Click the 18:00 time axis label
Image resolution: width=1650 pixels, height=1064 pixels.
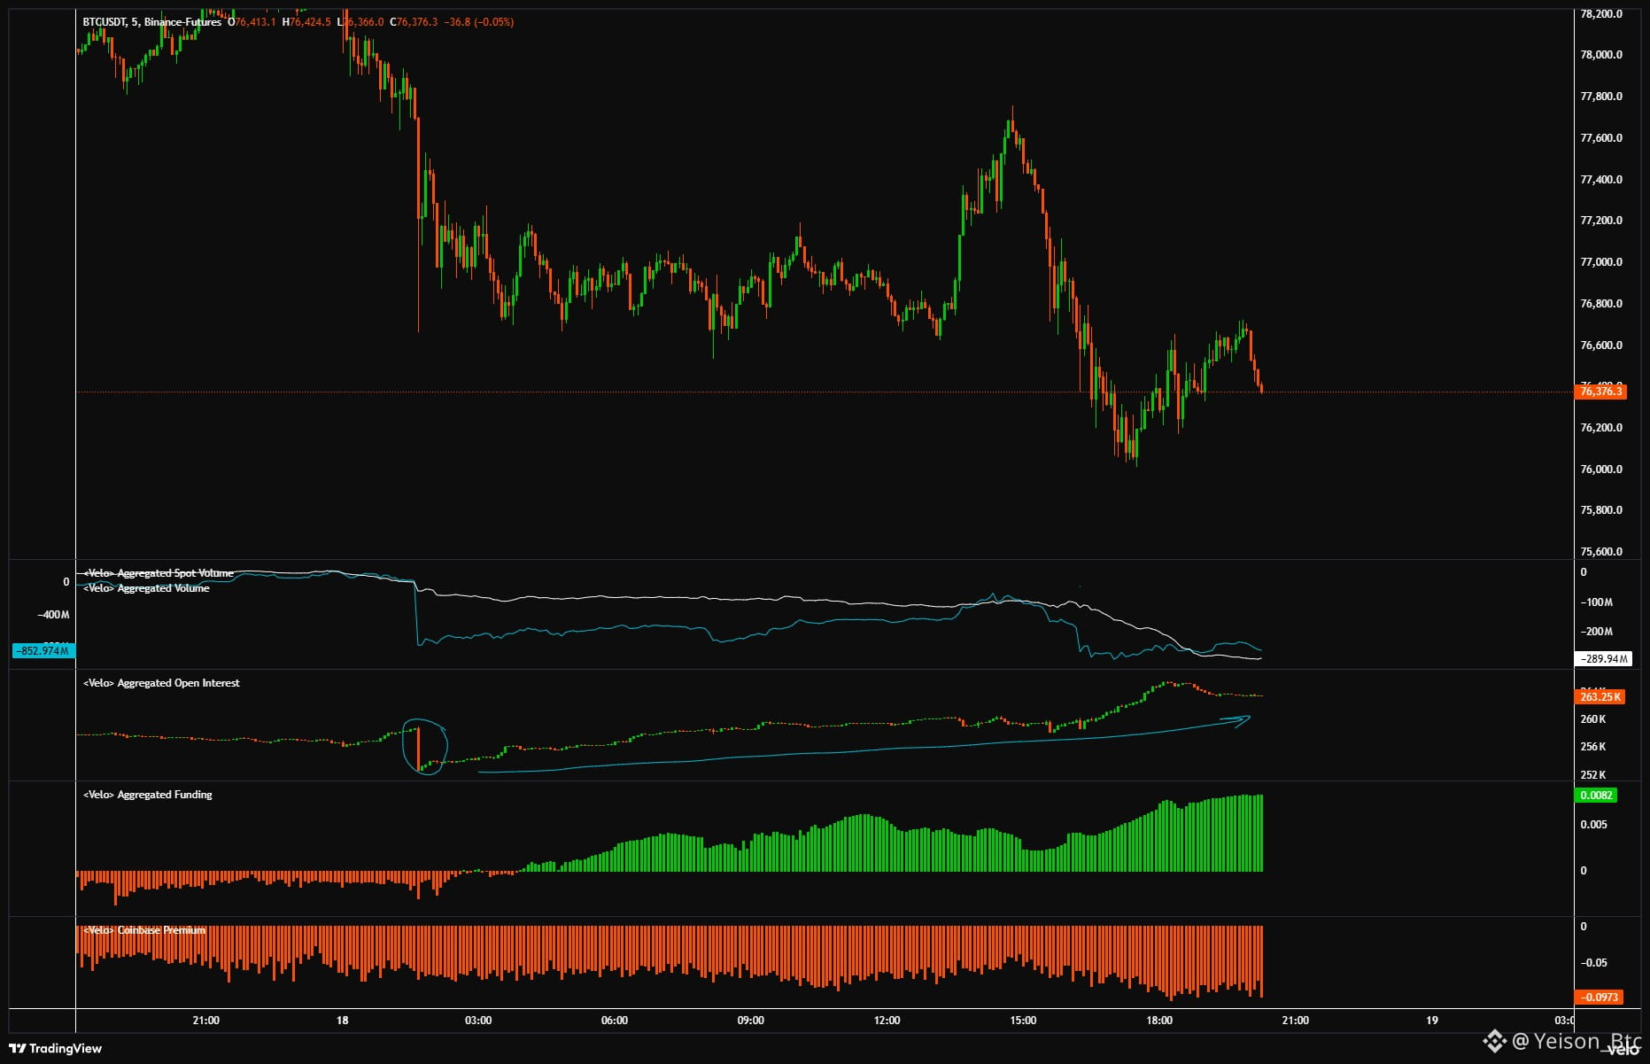pyautogui.click(x=1159, y=1021)
